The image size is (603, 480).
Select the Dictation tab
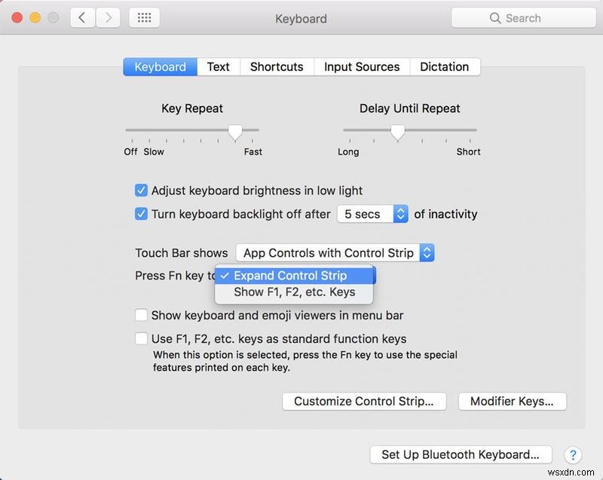(x=445, y=66)
